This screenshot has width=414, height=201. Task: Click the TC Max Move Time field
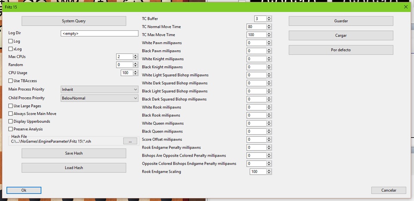pos(256,35)
